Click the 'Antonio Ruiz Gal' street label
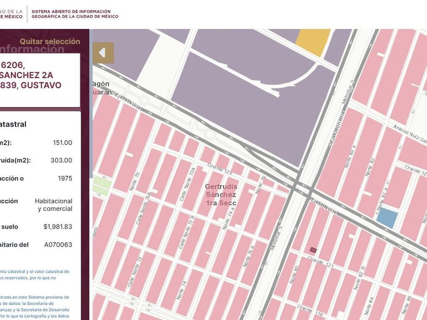 tap(410, 134)
